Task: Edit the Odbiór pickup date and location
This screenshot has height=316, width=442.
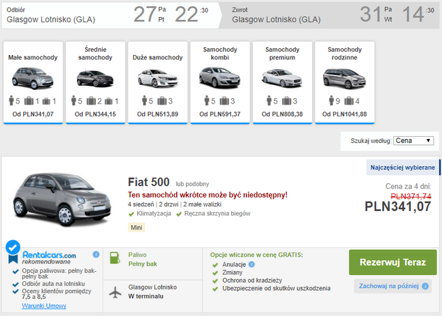Action: tap(110, 15)
